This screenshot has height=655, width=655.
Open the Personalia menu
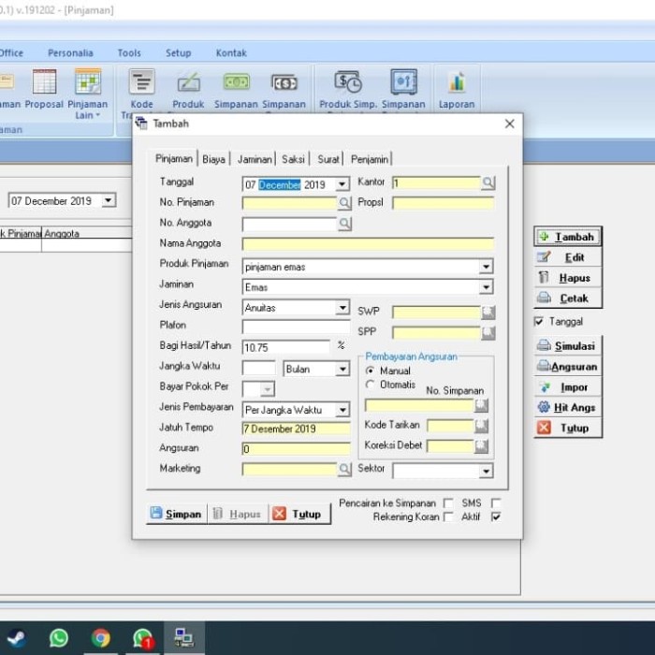70,53
